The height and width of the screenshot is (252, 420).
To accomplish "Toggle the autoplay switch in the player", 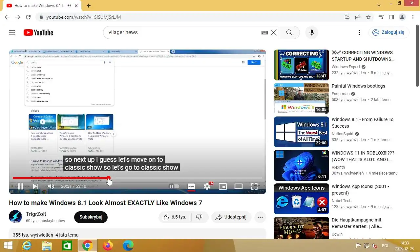I will [x=174, y=186].
